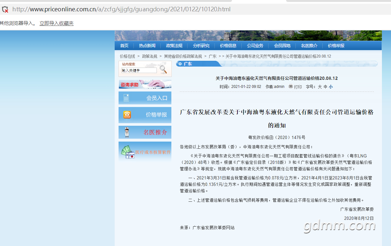The height and width of the screenshot is (246, 391).
Task: Click 价格在线 in the breadcrumb
Action: [x=127, y=56]
